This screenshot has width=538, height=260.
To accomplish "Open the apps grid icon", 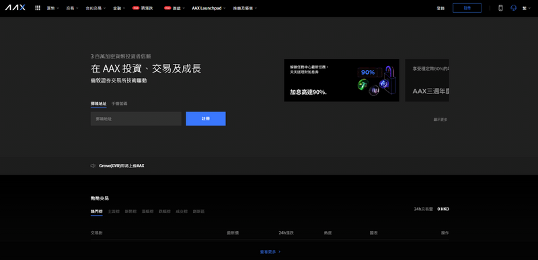I will click(38, 8).
